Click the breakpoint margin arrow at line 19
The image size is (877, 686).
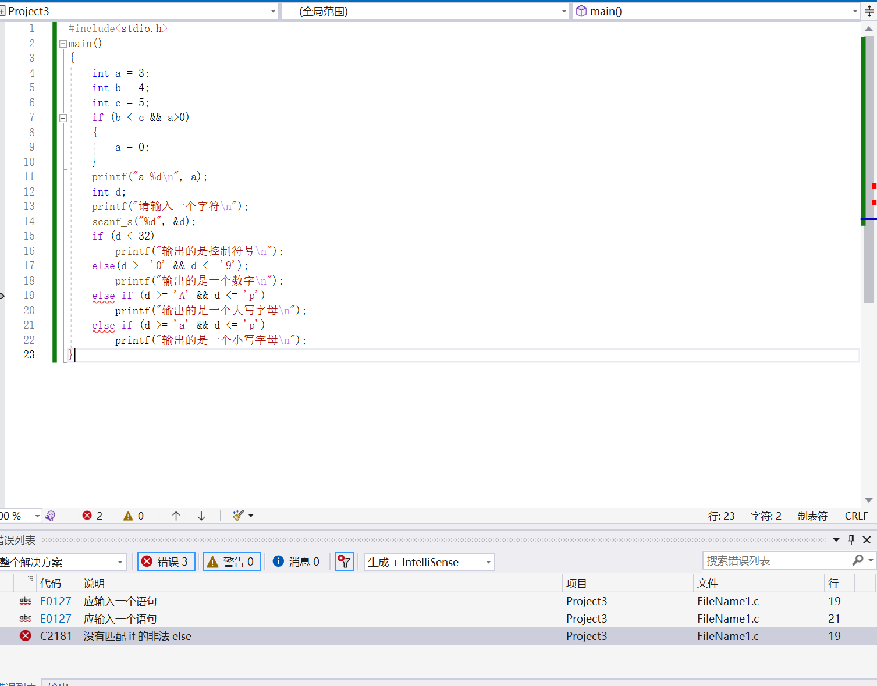click(2, 296)
